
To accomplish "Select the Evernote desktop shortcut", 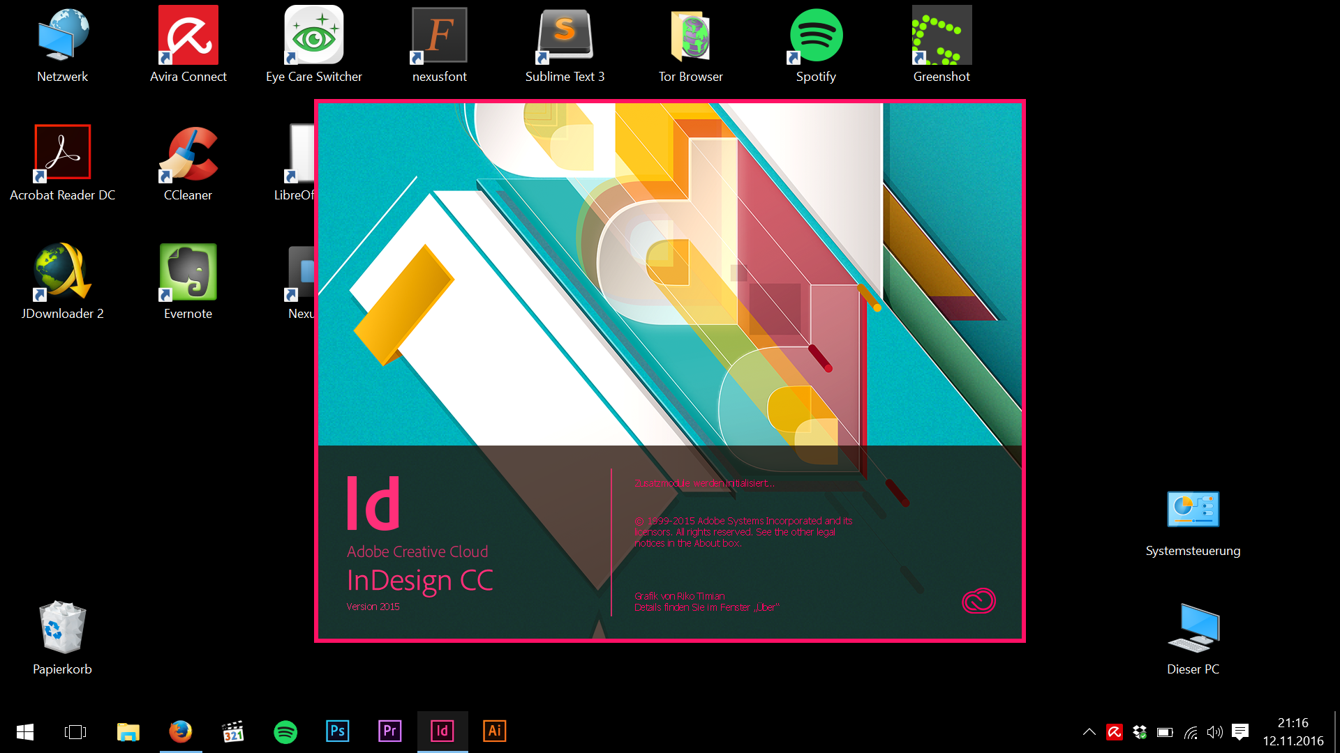I will pos(188,272).
